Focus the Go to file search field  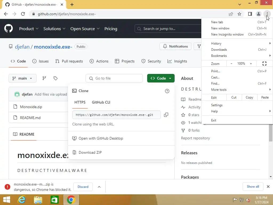pos(114,78)
